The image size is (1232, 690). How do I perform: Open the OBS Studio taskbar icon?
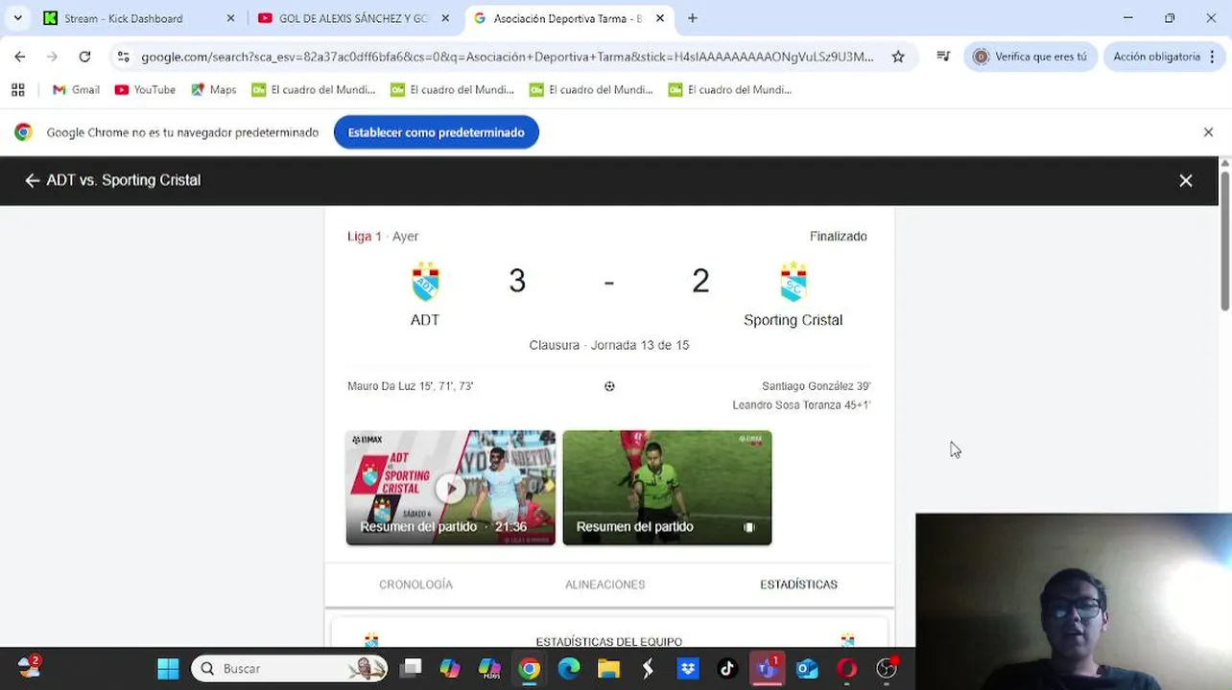pos(887,669)
